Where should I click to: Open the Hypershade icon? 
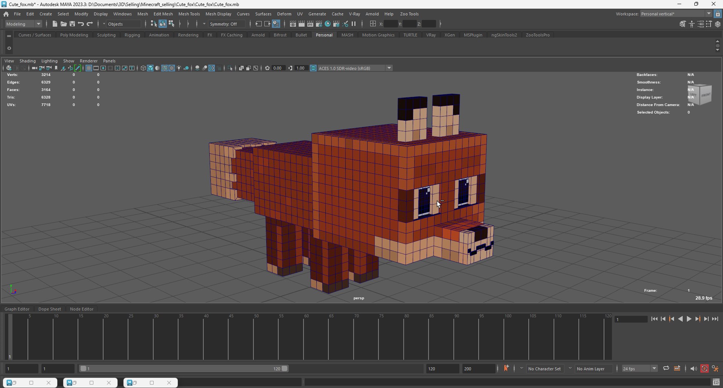[x=328, y=24]
